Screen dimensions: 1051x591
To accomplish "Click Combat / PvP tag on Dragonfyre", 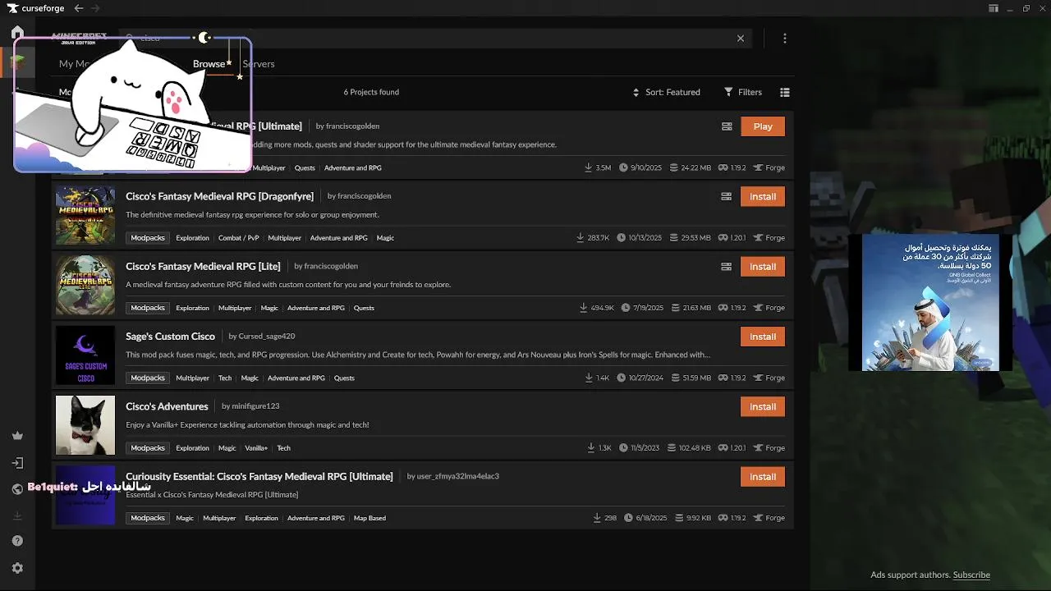I will [x=238, y=238].
